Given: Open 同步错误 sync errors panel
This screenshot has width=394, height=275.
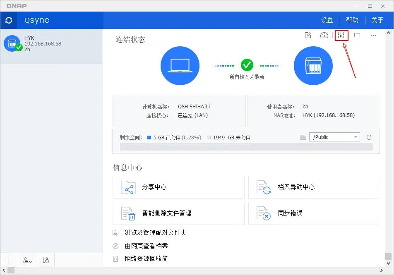Looking at the screenshot, I should coord(313,213).
